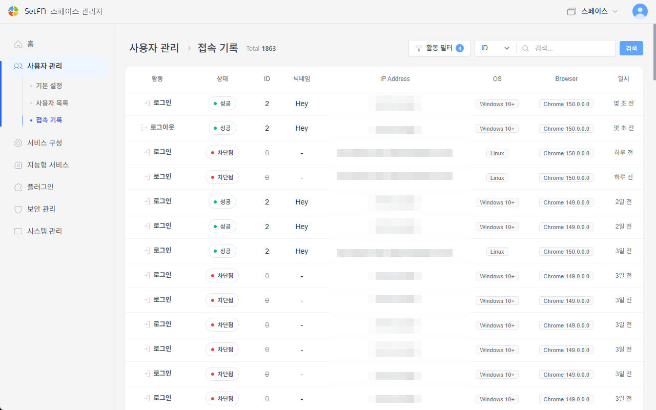Click the chevron arrow next to 스페이스

click(615, 11)
